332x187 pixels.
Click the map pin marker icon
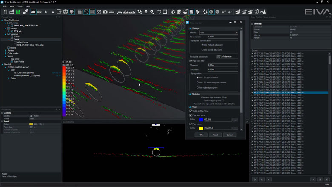pos(146,12)
